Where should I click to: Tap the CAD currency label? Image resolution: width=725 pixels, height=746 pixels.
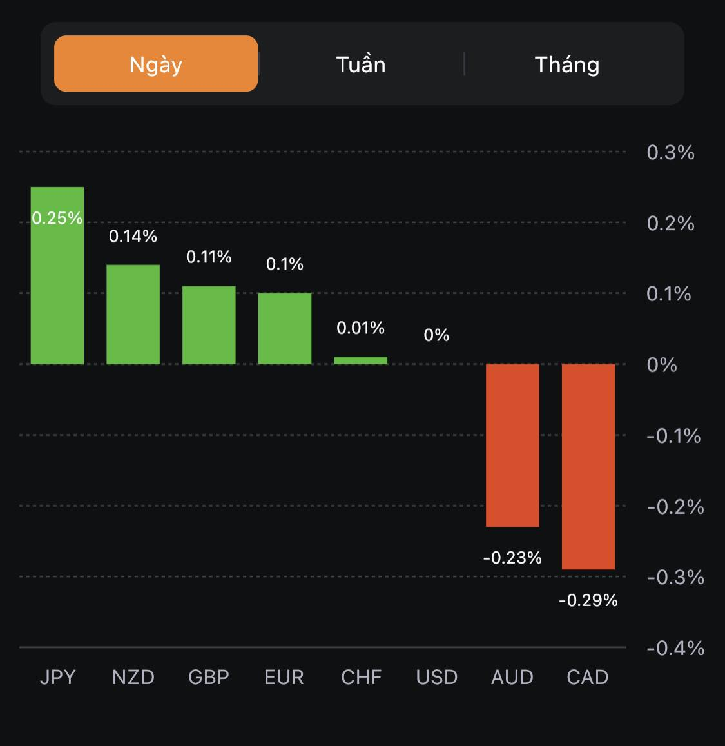(588, 677)
